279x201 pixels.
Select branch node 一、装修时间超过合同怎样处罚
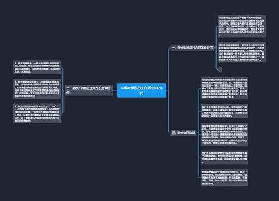click(x=192, y=48)
